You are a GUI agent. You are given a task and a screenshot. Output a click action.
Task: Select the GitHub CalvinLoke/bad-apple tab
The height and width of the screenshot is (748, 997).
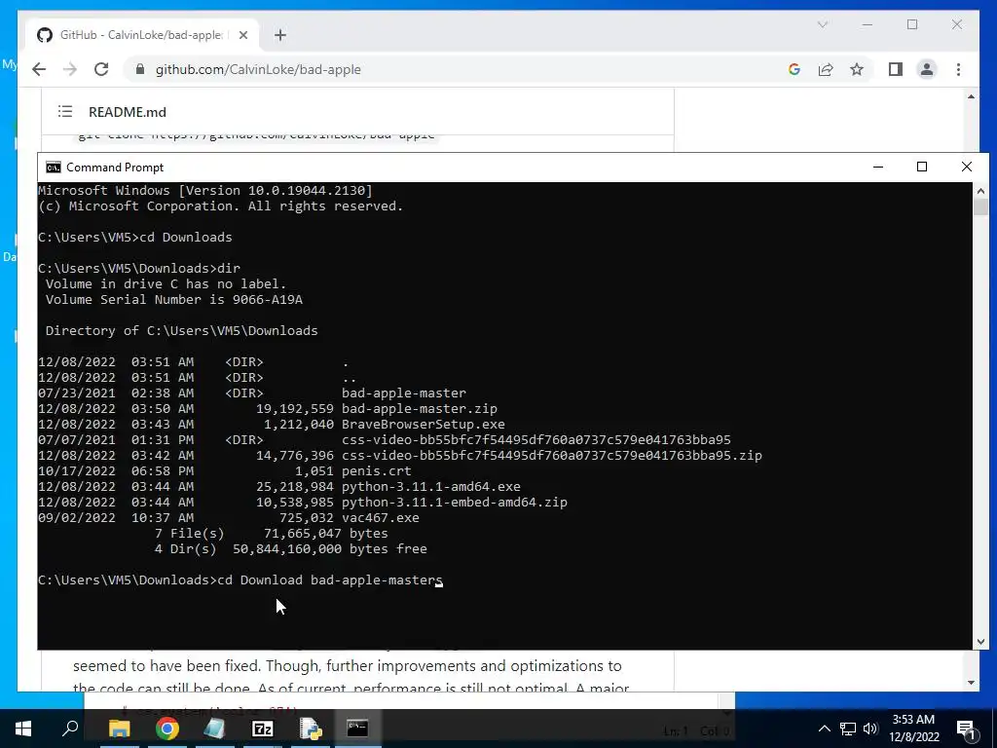(143, 35)
